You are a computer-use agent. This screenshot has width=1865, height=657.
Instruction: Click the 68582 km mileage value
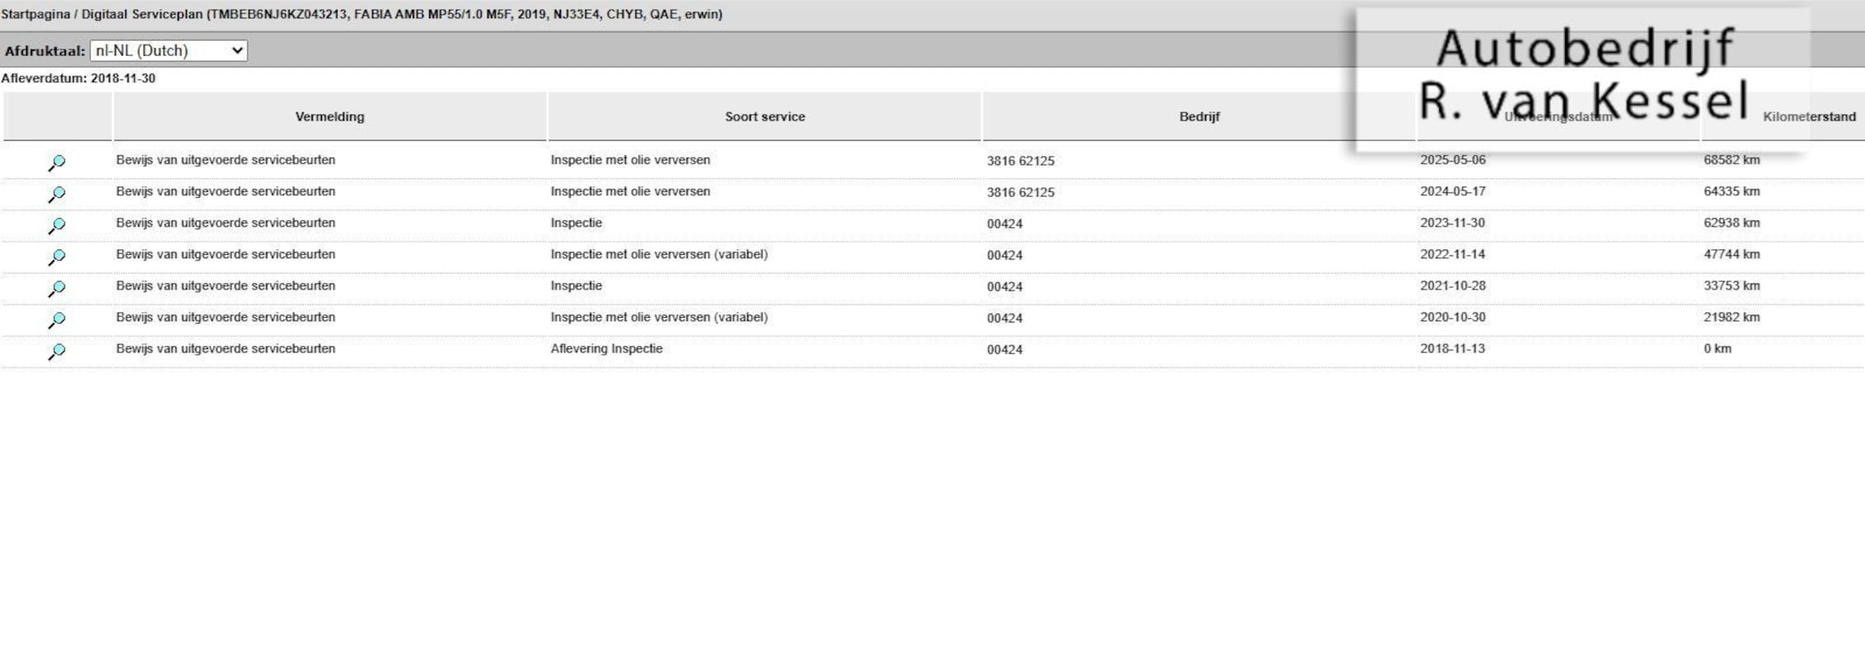[x=1731, y=160]
